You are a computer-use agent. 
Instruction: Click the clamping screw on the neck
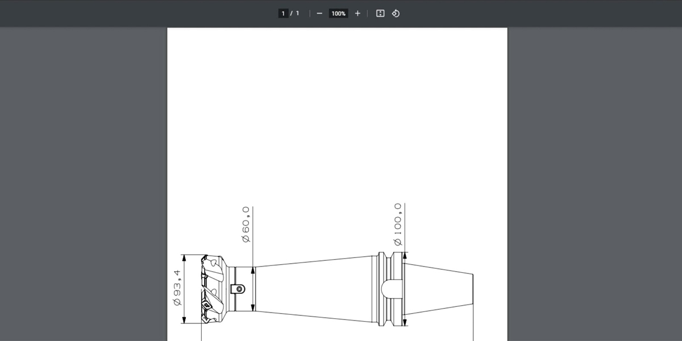pyautogui.click(x=237, y=289)
